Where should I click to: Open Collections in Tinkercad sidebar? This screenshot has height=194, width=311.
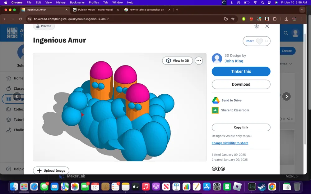15,109
